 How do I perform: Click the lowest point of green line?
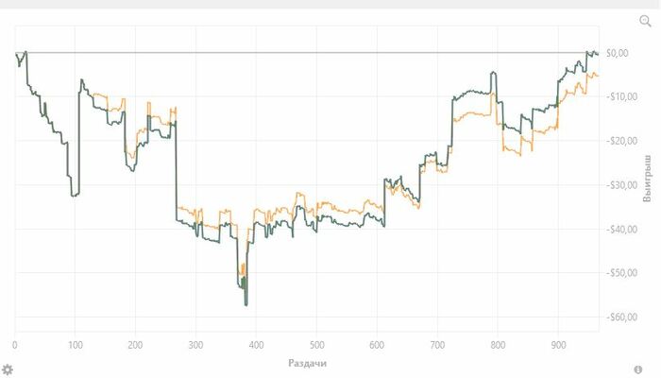tap(246, 304)
